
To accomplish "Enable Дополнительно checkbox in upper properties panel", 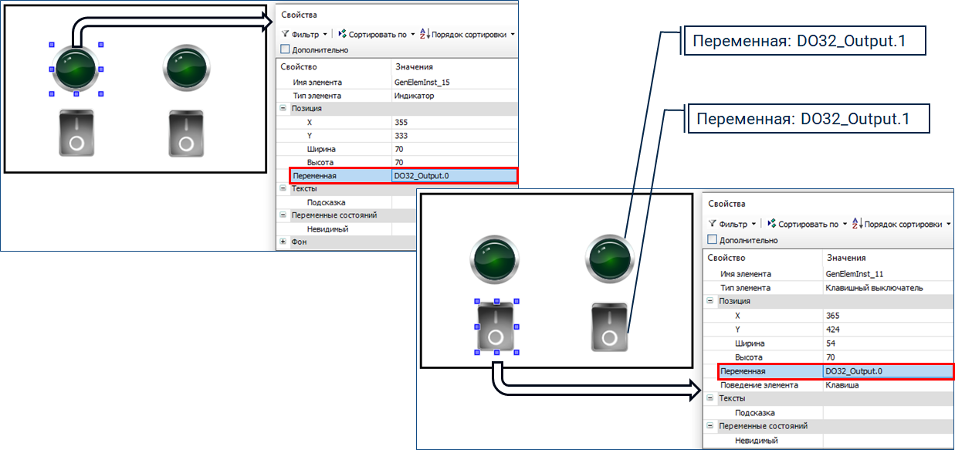I will pyautogui.click(x=285, y=50).
